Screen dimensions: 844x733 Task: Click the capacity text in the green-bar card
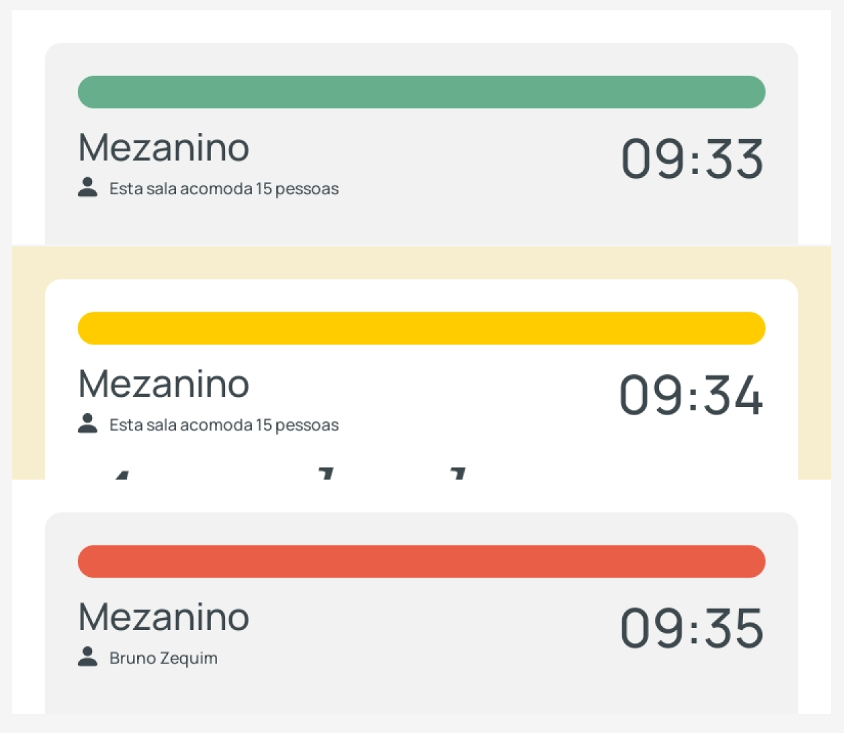[x=224, y=189]
